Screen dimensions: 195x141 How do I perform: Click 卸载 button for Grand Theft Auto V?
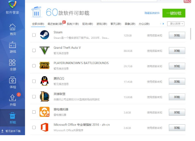pos(177,51)
